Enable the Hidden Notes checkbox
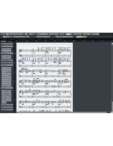This screenshot has height=146, width=113. click(x=9, y=39)
